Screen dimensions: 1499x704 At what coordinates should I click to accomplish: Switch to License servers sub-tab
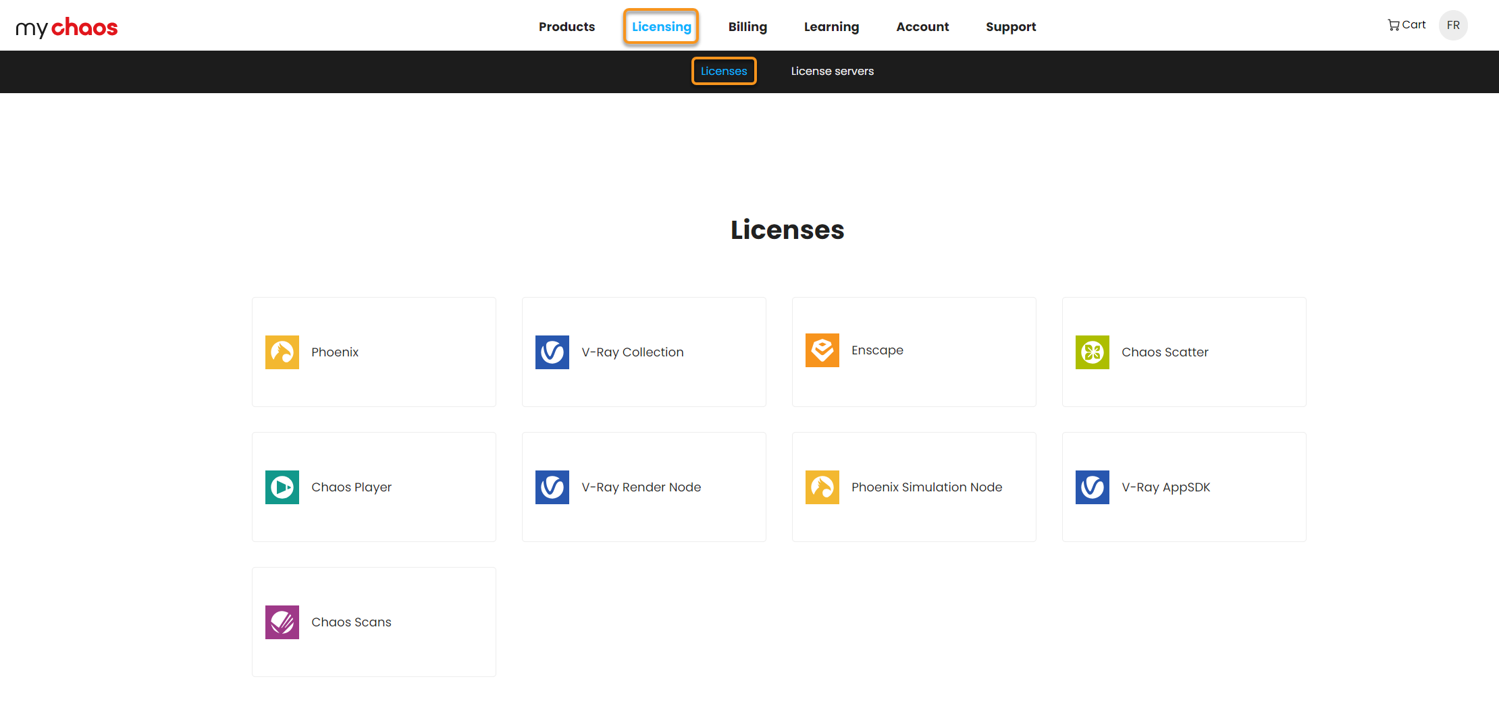point(832,71)
